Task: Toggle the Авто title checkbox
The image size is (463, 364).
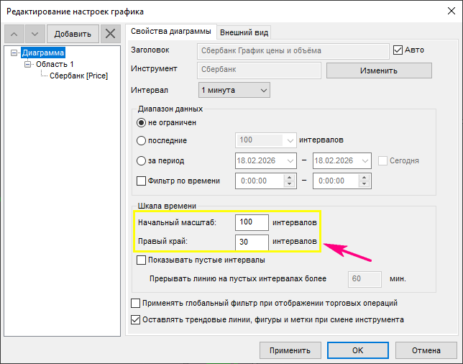Action: 399,50
